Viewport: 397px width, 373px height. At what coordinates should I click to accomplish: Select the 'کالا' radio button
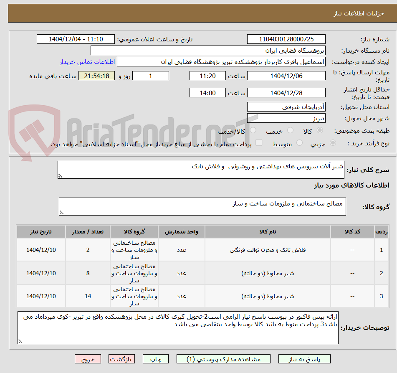coord(320,130)
